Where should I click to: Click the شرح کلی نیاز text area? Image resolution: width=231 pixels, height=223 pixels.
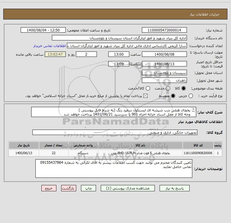(x=114, y=112)
